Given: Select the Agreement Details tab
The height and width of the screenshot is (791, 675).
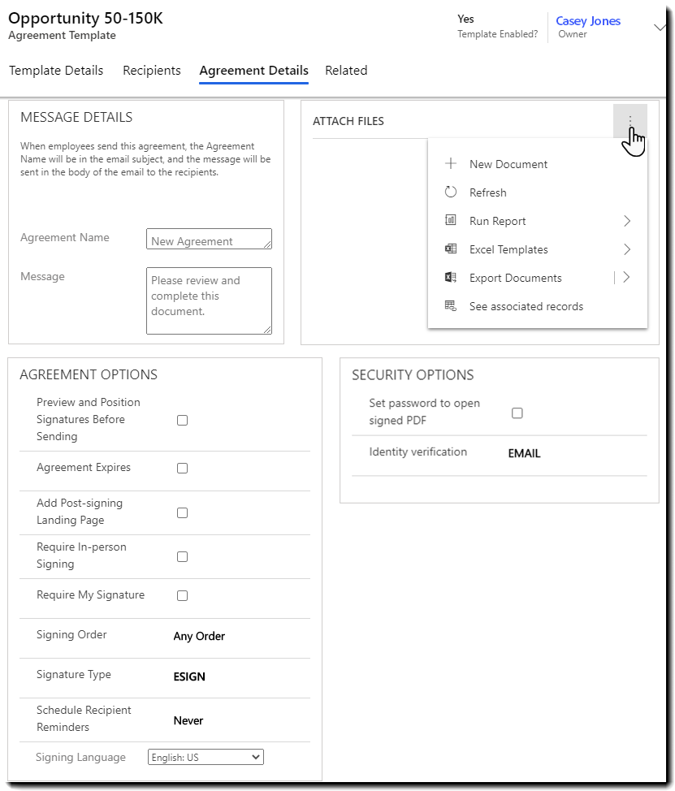Looking at the screenshot, I should click(253, 70).
